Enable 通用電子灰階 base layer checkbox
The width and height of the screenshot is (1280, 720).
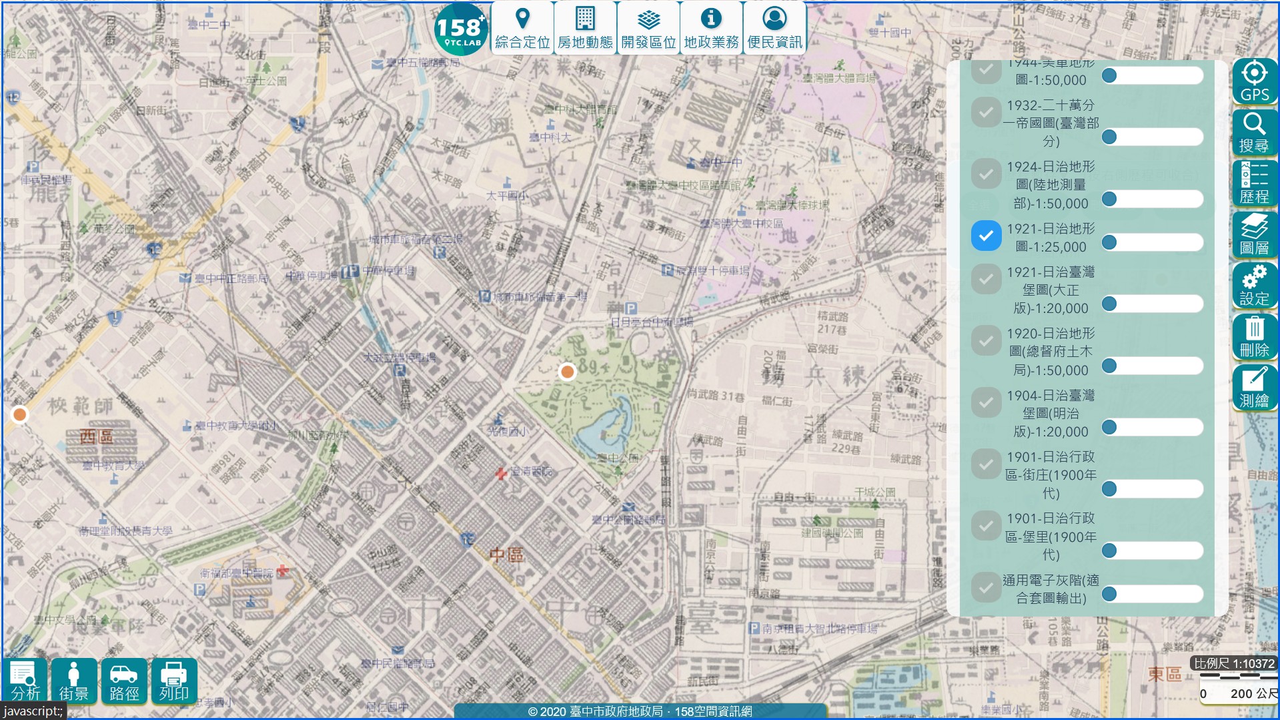[986, 587]
